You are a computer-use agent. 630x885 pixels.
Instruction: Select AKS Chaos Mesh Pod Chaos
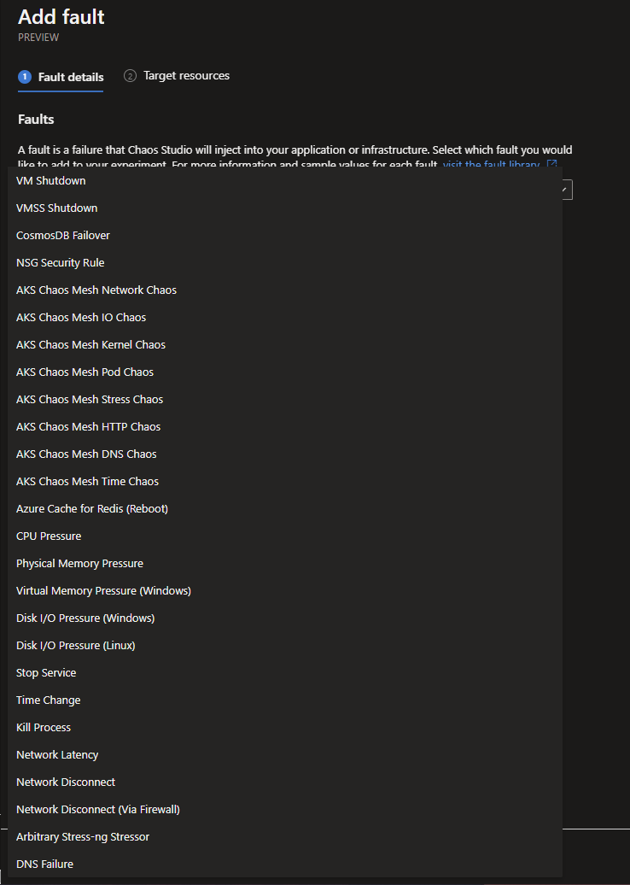coord(85,372)
